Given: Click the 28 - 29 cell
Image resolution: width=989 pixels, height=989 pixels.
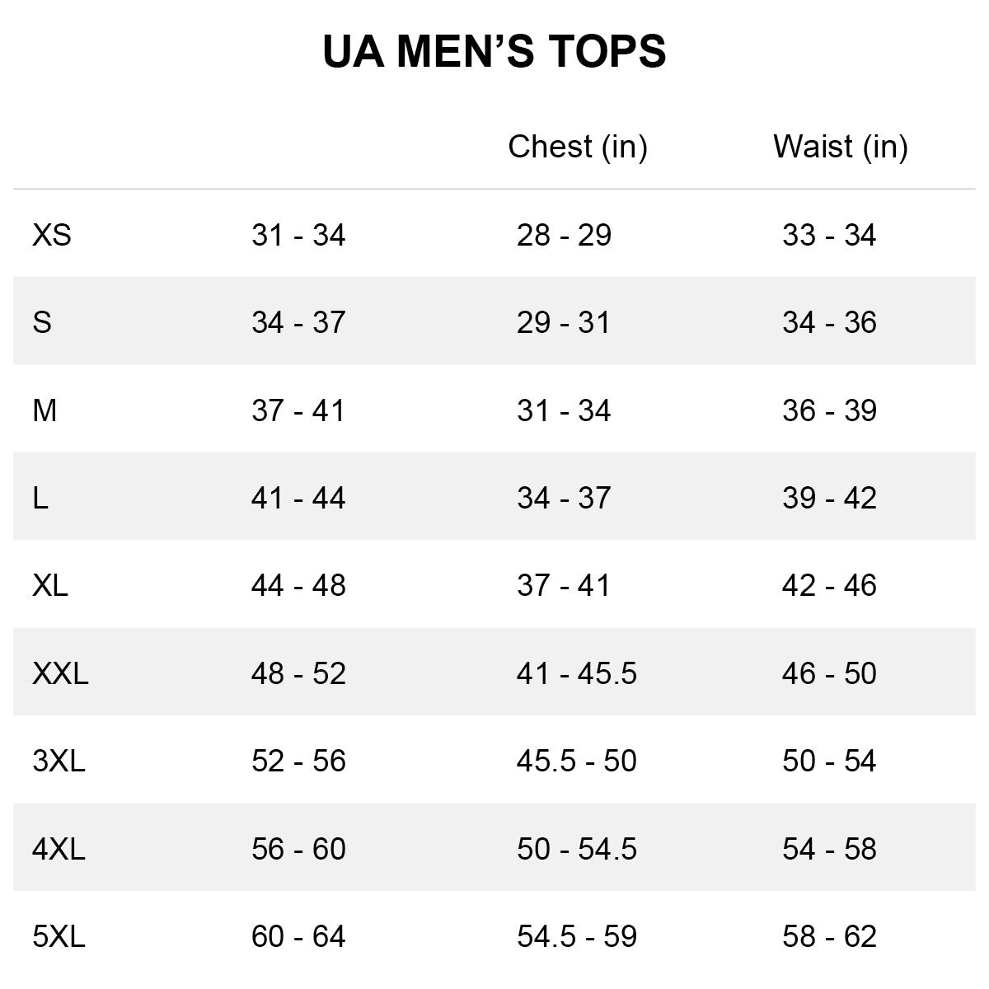Looking at the screenshot, I should click(564, 235).
